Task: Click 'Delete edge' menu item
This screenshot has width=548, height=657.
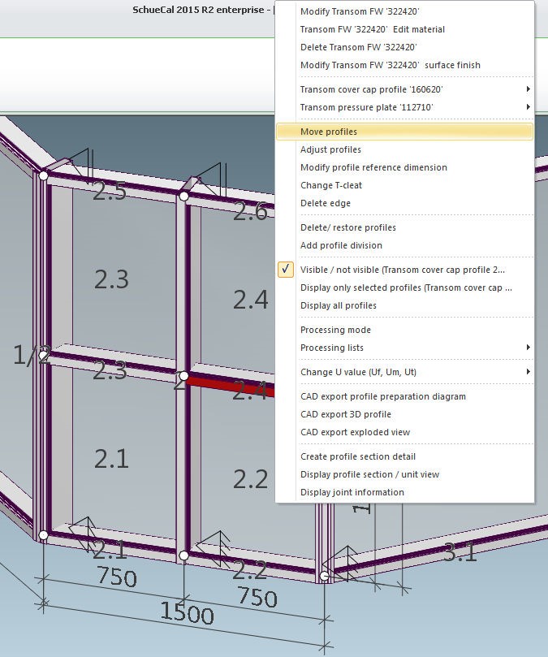Action: coord(326,203)
